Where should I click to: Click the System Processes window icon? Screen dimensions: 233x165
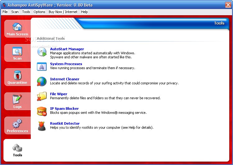tap(42, 66)
